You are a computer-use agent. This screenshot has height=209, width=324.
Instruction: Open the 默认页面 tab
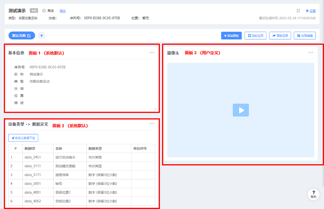[x=22, y=36]
